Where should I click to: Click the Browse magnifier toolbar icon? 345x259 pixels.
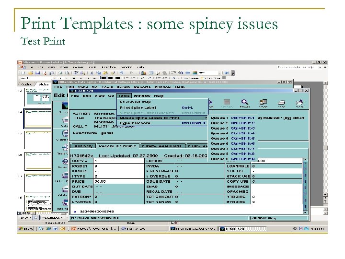(x=245, y=103)
